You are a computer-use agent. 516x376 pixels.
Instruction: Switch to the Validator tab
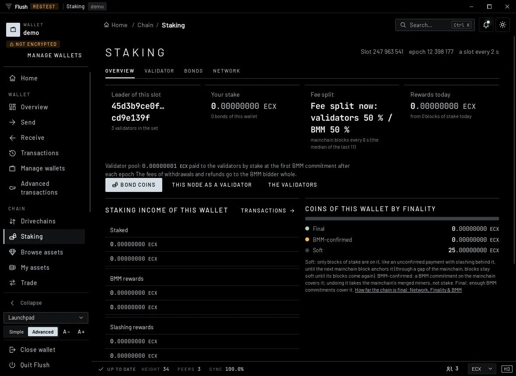pos(159,71)
